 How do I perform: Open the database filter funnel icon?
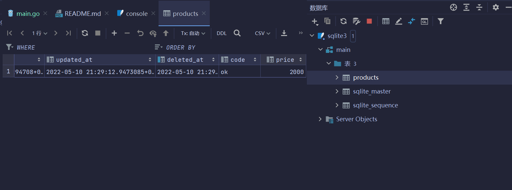point(440,21)
